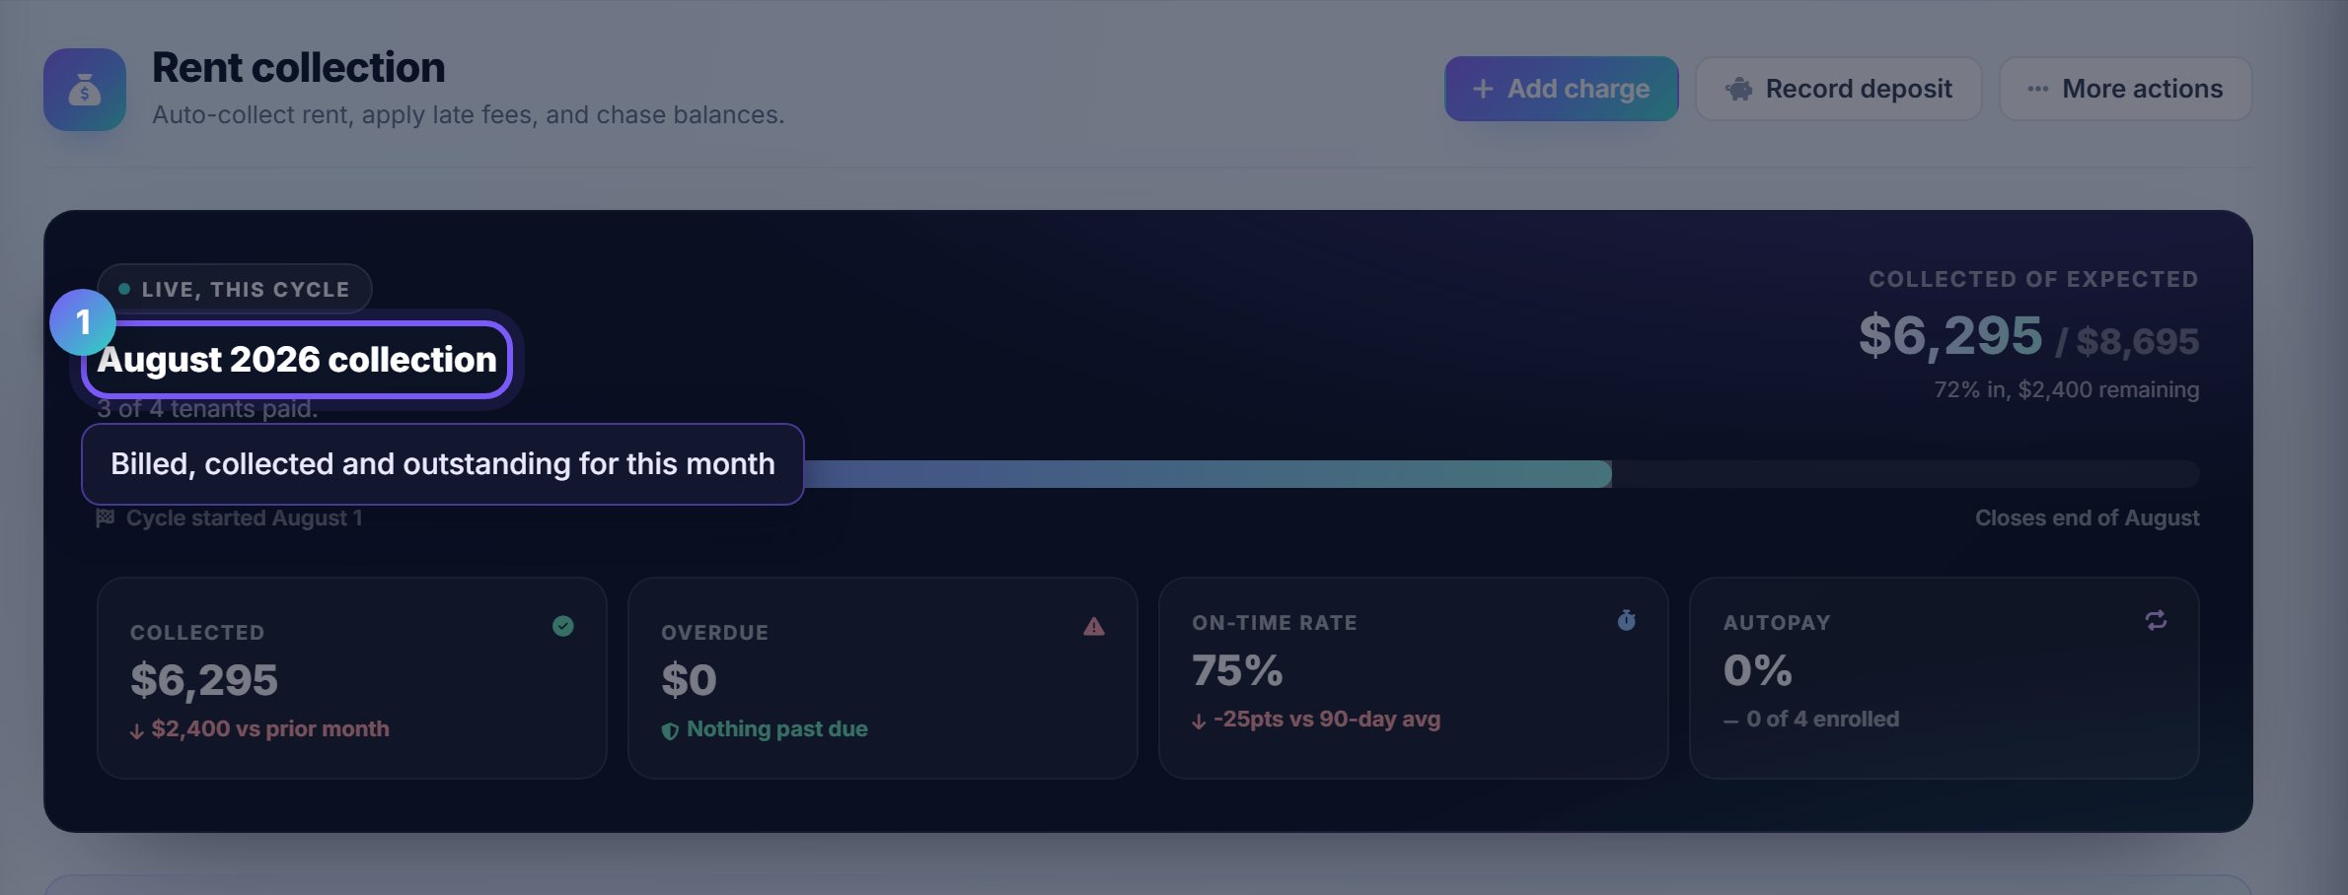Click the repeat arrows icon on Autopay card
This screenshot has width=2348, height=895.
tap(2156, 620)
